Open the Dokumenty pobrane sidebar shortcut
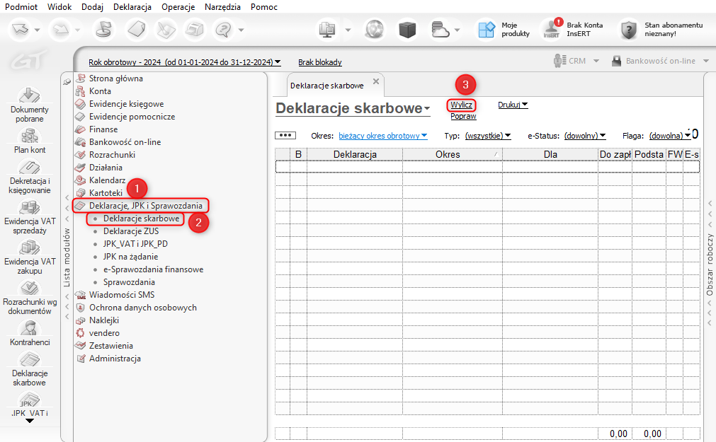Image resolution: width=716 pixels, height=442 pixels. coord(29,105)
